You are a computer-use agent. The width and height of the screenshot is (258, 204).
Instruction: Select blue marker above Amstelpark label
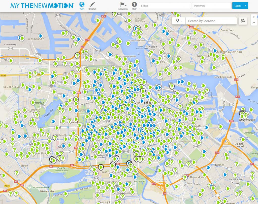click(x=135, y=177)
